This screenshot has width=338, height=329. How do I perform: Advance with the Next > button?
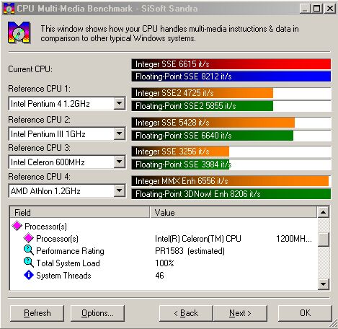coord(240,313)
